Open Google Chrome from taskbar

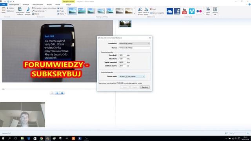(x=42, y=138)
